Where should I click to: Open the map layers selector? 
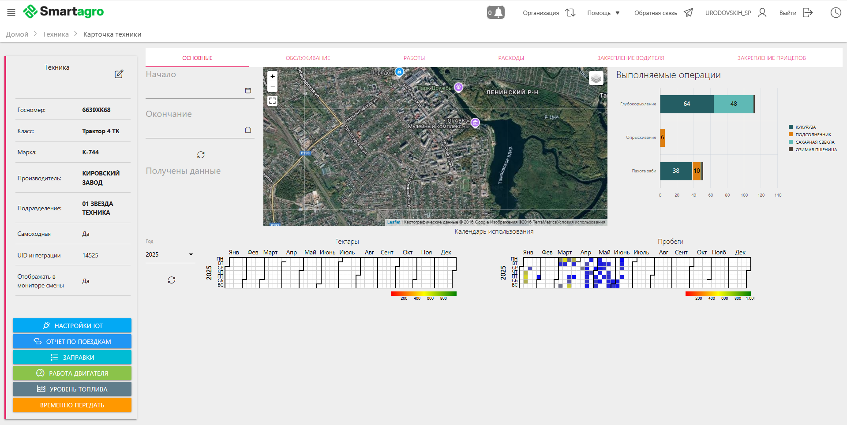tap(596, 78)
